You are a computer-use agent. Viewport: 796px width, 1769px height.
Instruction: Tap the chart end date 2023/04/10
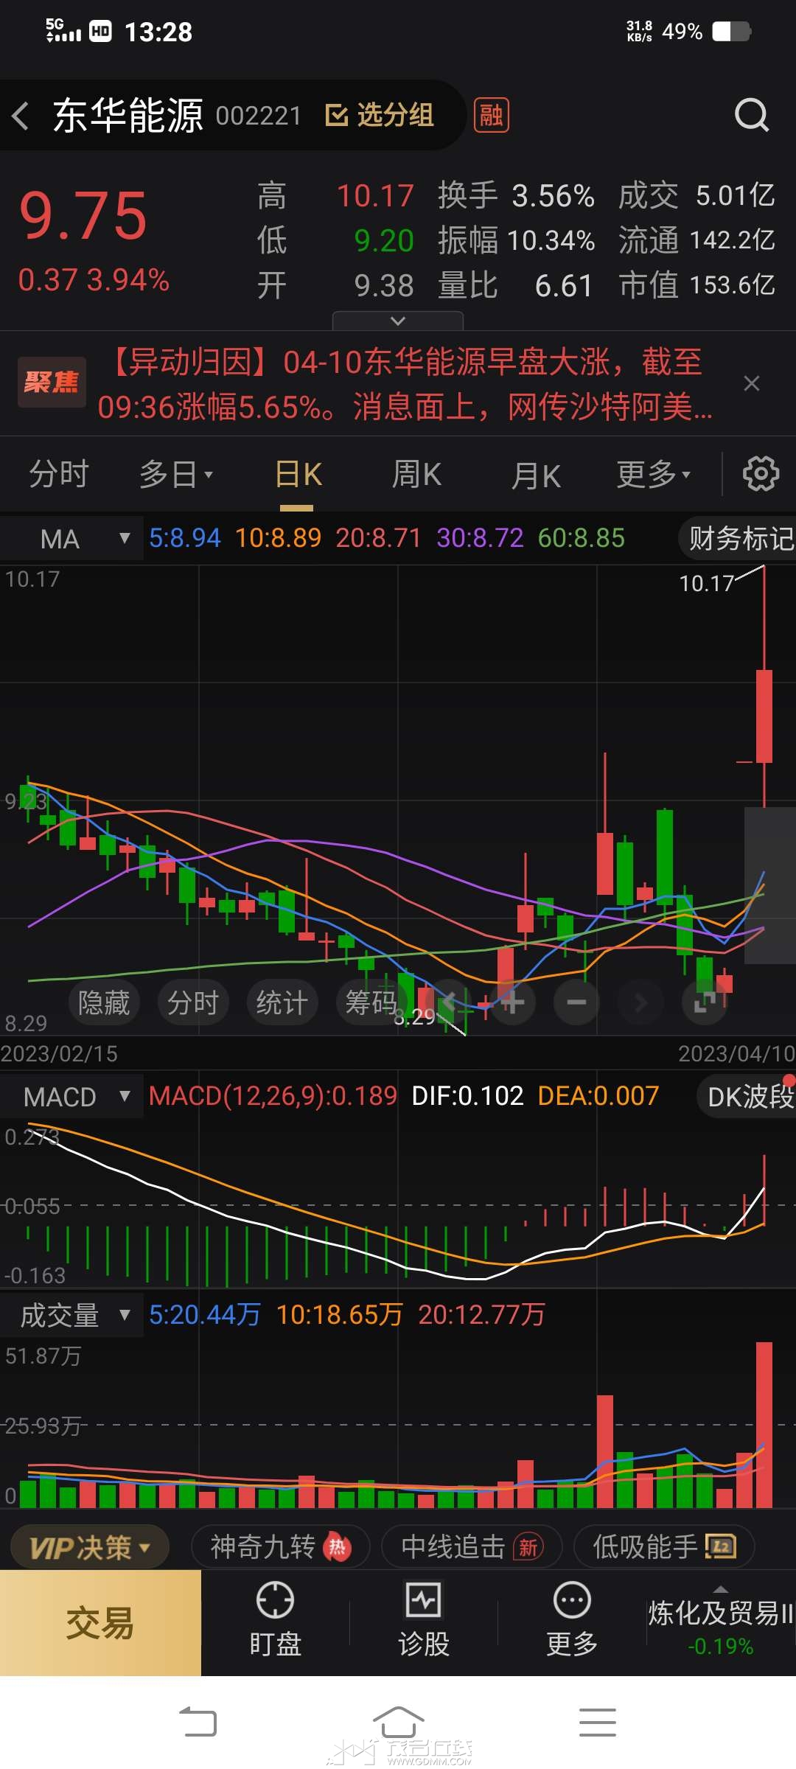point(736,1053)
